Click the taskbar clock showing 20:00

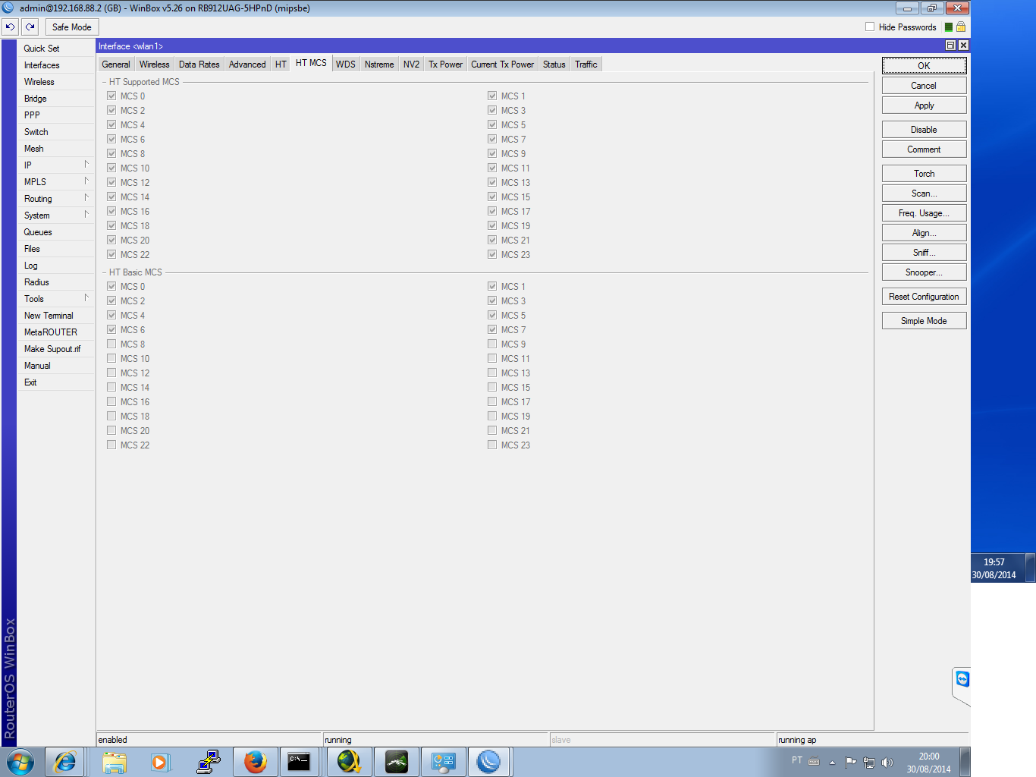(x=928, y=763)
